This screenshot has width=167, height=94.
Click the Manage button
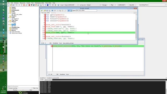[x=104, y=5]
